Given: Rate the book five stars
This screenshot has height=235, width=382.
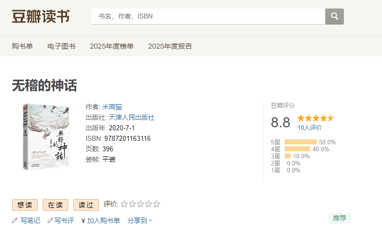Looking at the screenshot, I should point(157,204).
